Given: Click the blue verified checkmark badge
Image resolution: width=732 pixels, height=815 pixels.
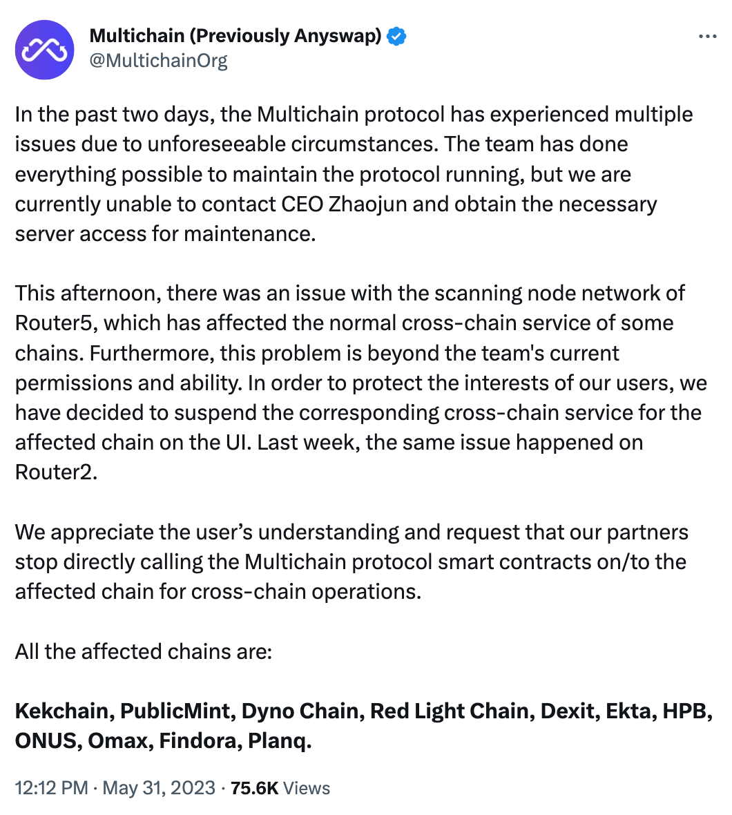Looking at the screenshot, I should coord(397,37).
